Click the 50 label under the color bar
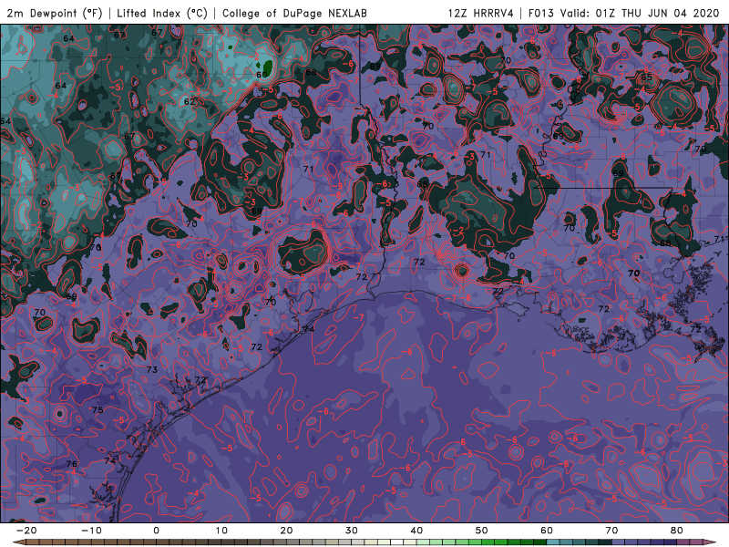Viewport: 729px width, 547px height. tap(482, 531)
